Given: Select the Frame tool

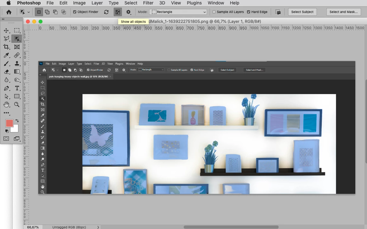Looking at the screenshot, I should (17, 47).
